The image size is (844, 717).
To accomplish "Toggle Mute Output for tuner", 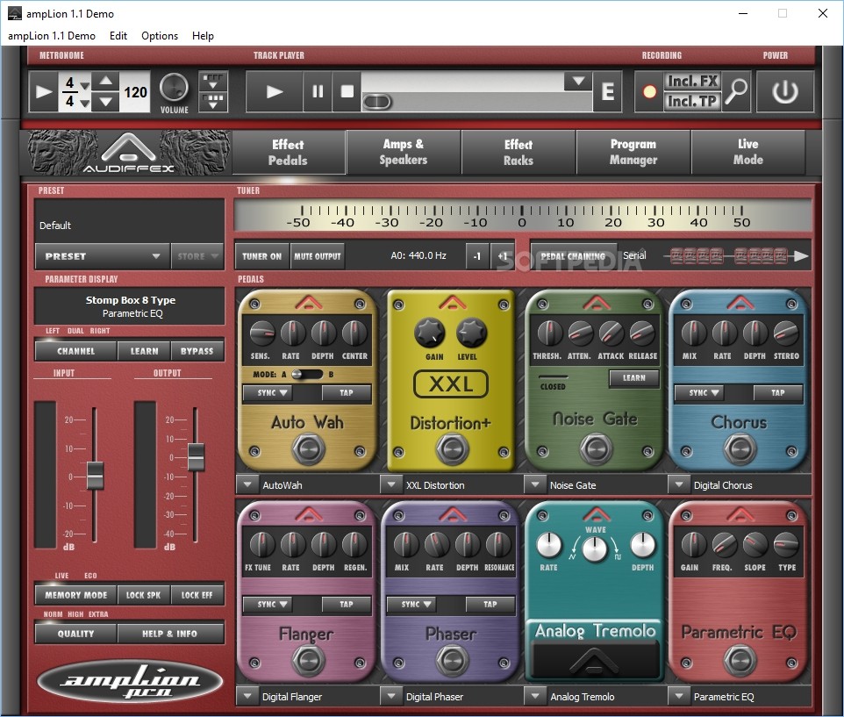I will [x=318, y=256].
